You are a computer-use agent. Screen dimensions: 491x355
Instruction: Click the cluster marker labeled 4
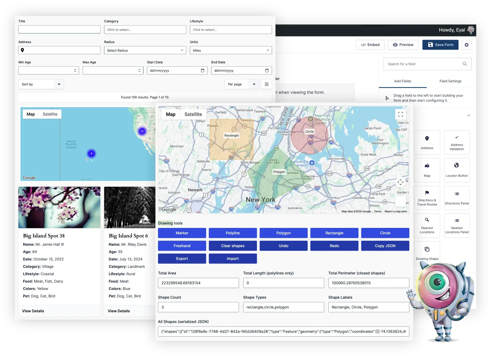[91, 153]
